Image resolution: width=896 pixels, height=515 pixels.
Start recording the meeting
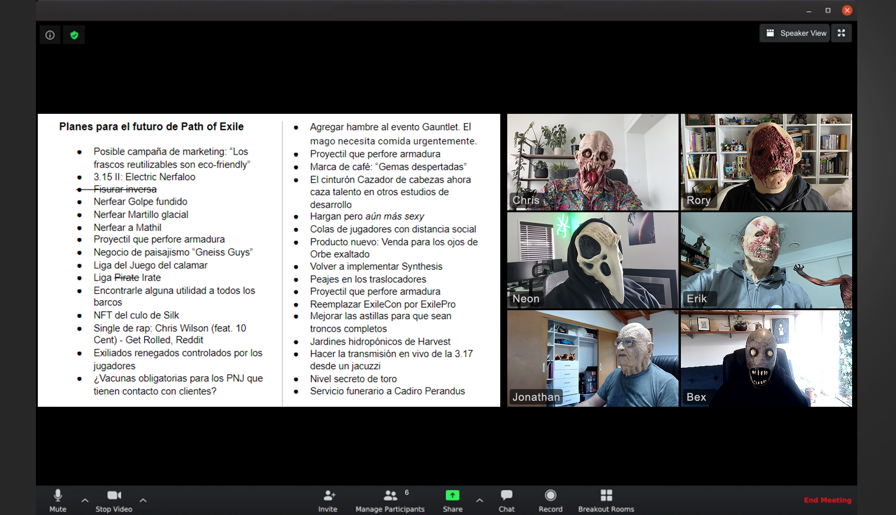[x=551, y=501]
